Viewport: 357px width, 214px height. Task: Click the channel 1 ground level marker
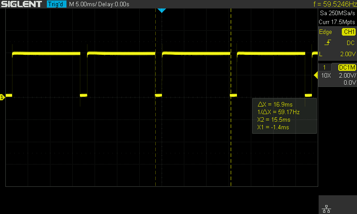click(2, 97)
